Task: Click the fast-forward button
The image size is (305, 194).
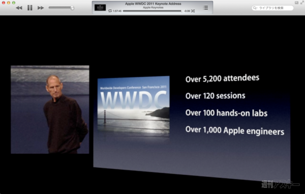Action: [41, 8]
